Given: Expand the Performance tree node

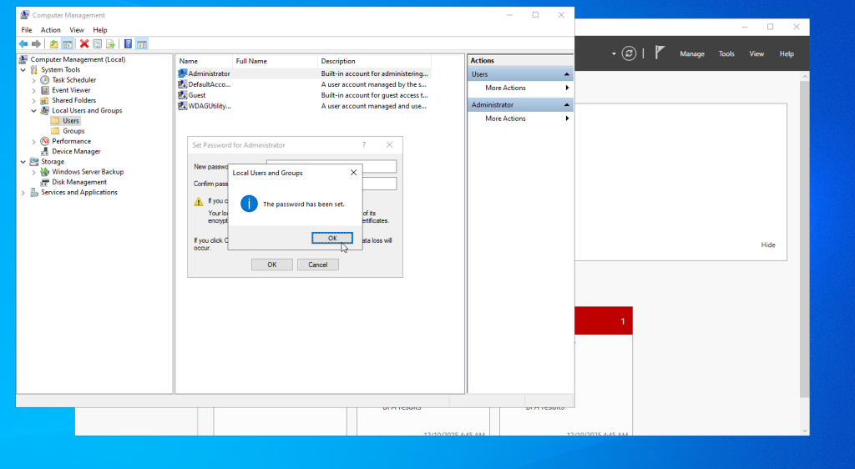Looking at the screenshot, I should pyautogui.click(x=33, y=141).
